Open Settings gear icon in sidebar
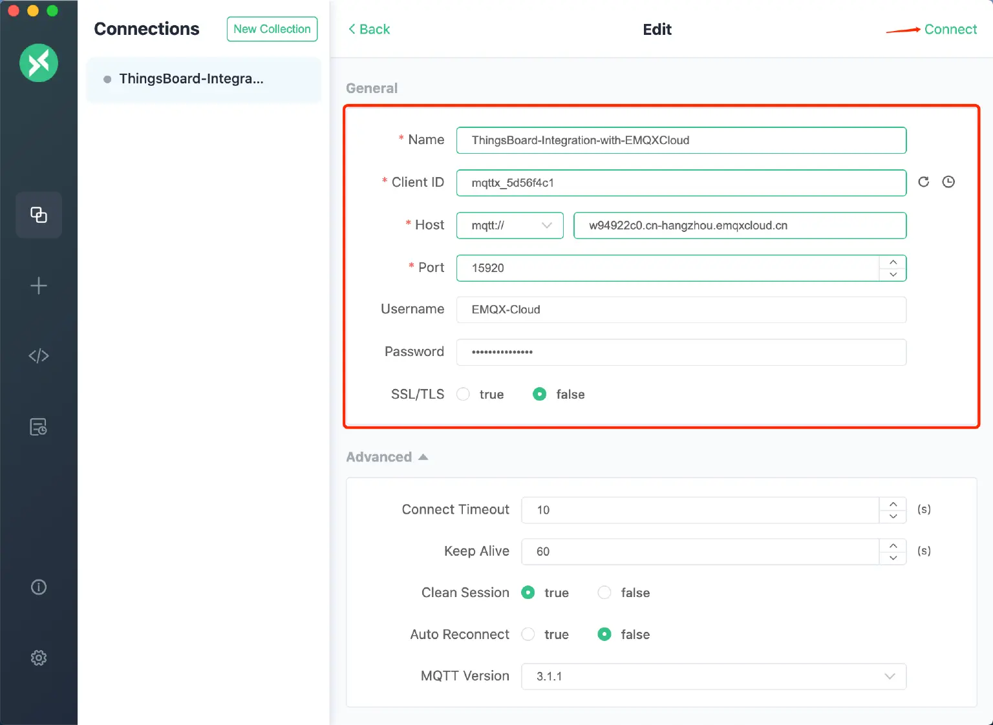This screenshot has height=725, width=993. click(39, 658)
